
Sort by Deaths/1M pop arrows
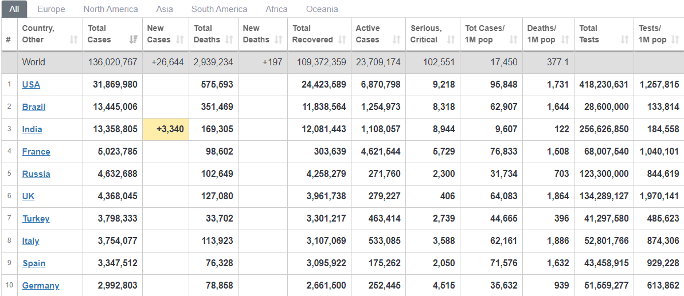click(565, 40)
